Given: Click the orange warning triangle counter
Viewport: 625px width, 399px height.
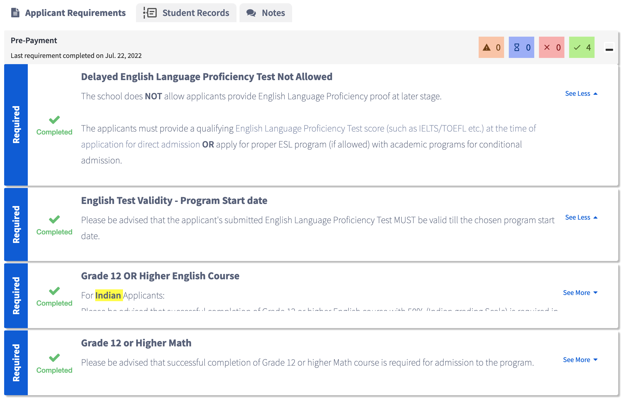Looking at the screenshot, I should tap(491, 47).
